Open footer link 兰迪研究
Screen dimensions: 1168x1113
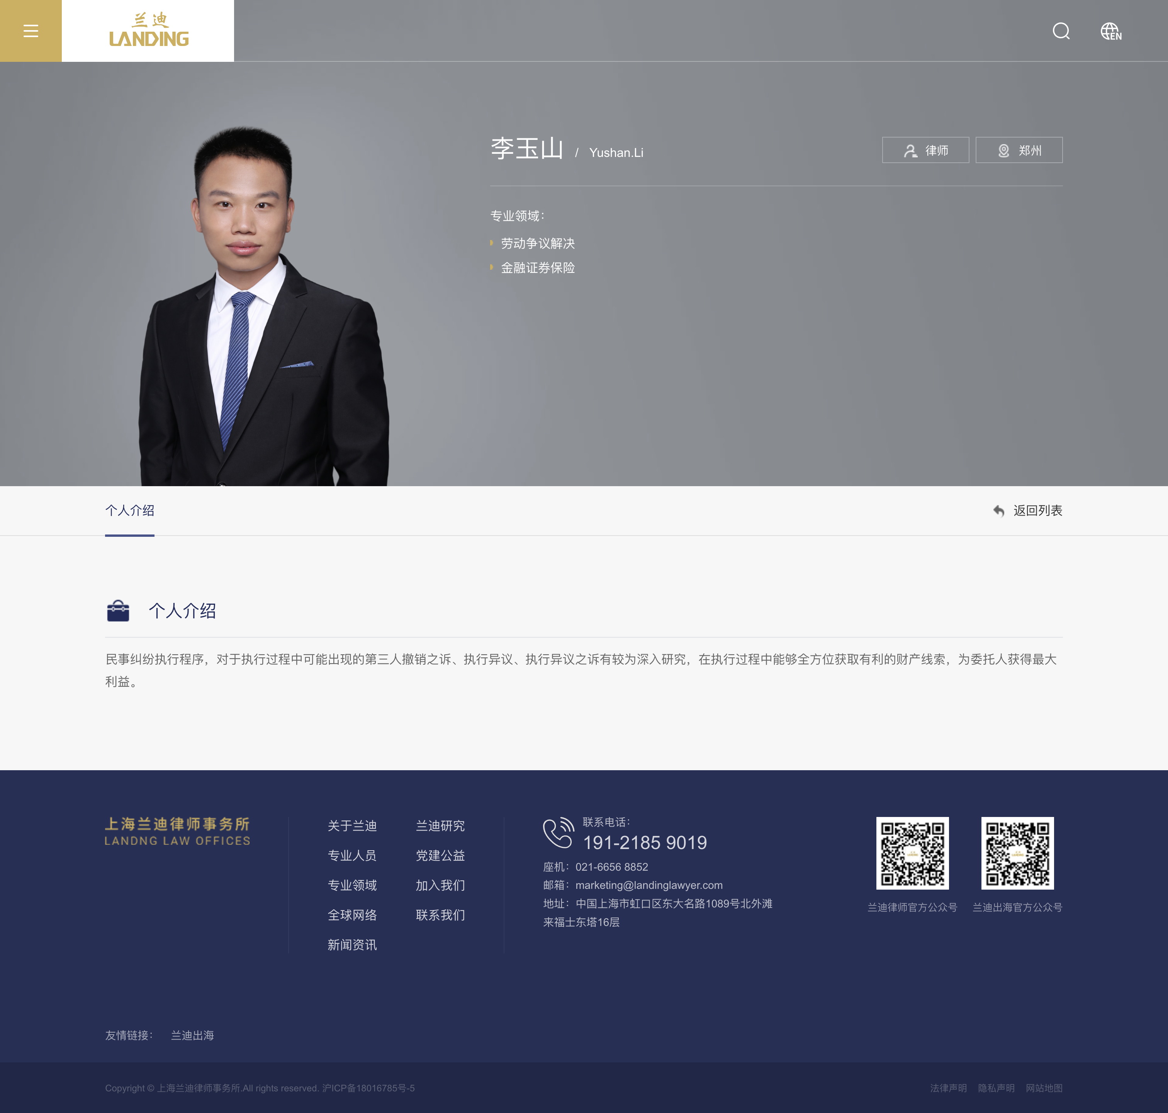tap(441, 826)
